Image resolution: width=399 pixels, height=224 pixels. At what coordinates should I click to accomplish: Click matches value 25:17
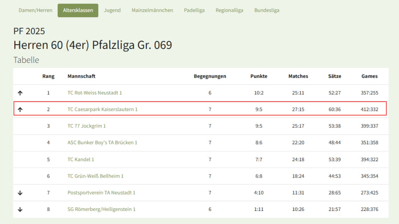[298, 126]
